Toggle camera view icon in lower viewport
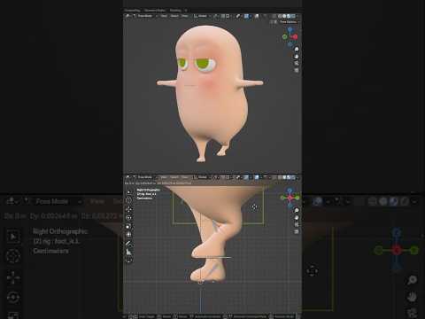 (x=297, y=225)
